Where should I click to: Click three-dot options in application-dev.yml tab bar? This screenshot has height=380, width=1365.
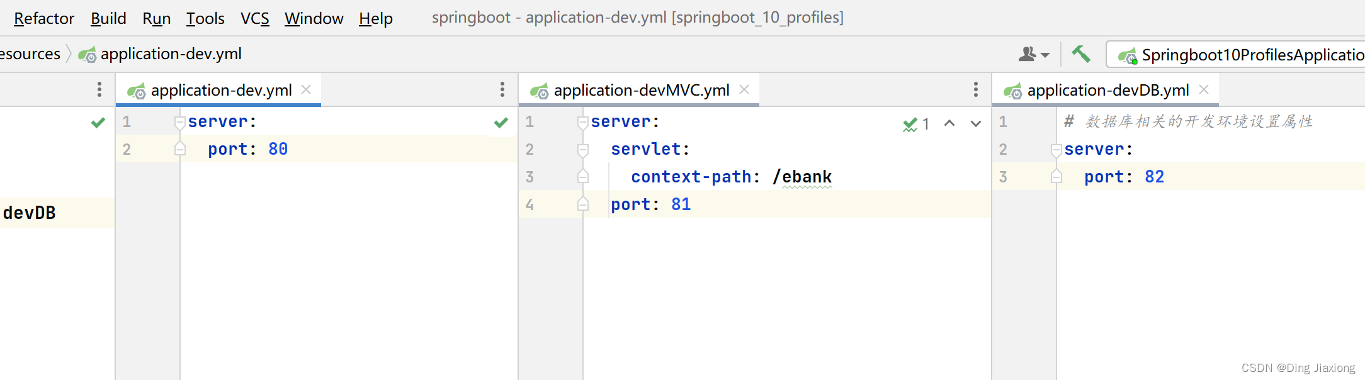coord(502,90)
